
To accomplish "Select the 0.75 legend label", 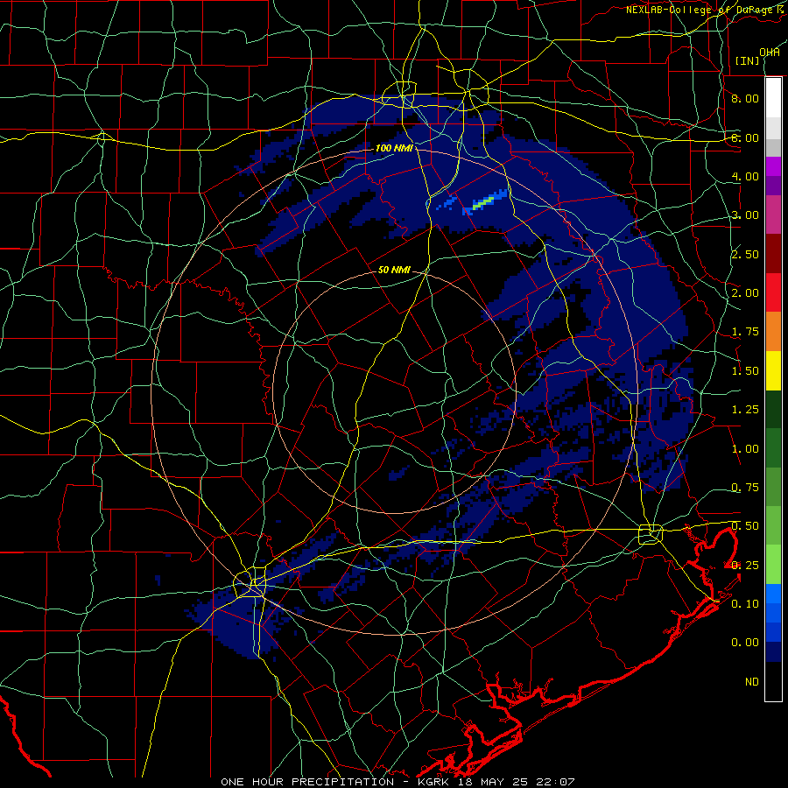I will coord(745,488).
